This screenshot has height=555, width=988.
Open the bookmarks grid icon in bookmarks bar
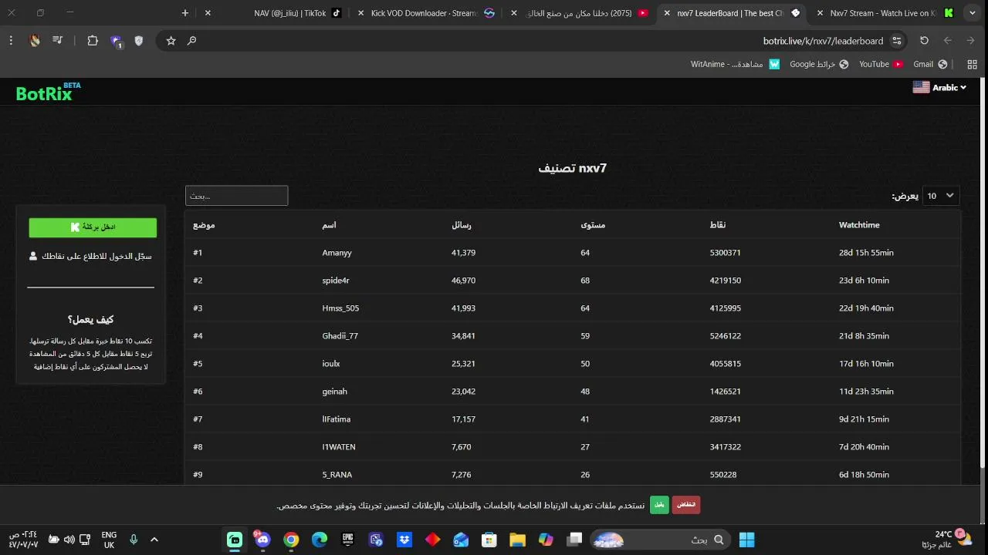pos(972,65)
